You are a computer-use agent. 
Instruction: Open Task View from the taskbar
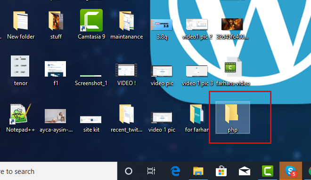click(x=151, y=171)
